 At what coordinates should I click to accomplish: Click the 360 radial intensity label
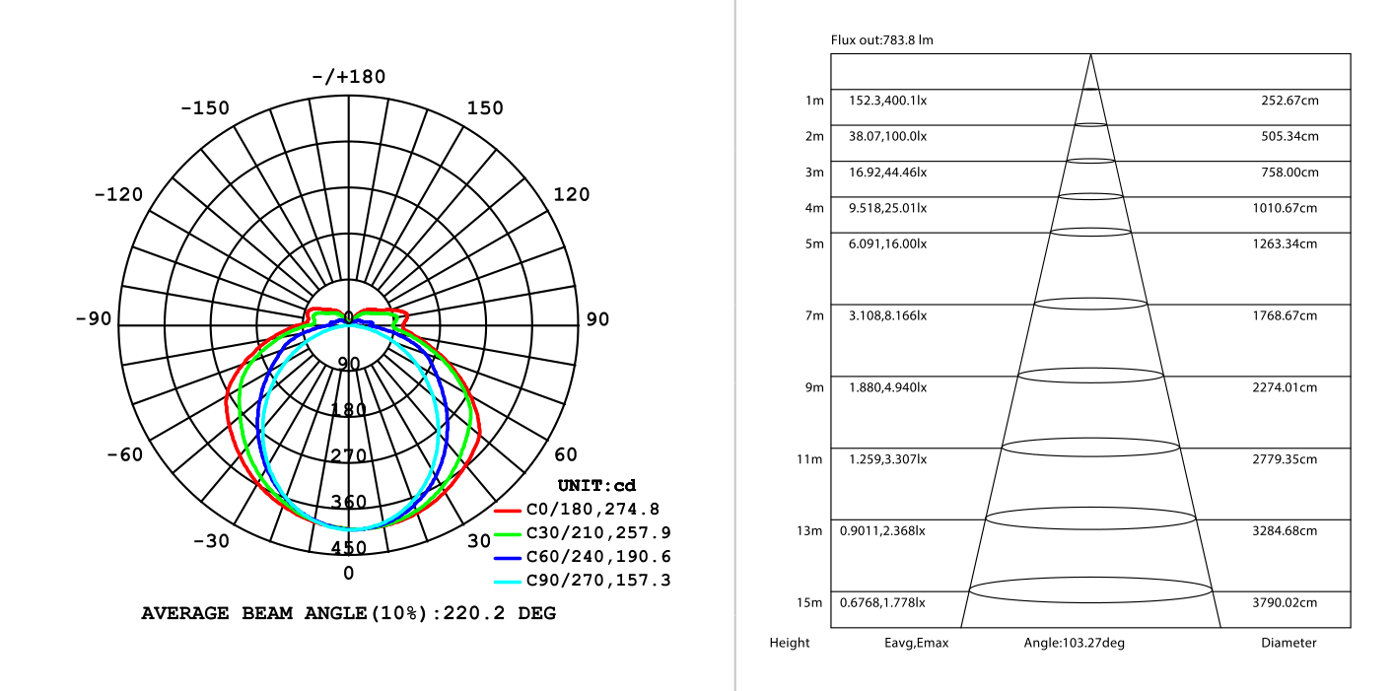point(349,502)
